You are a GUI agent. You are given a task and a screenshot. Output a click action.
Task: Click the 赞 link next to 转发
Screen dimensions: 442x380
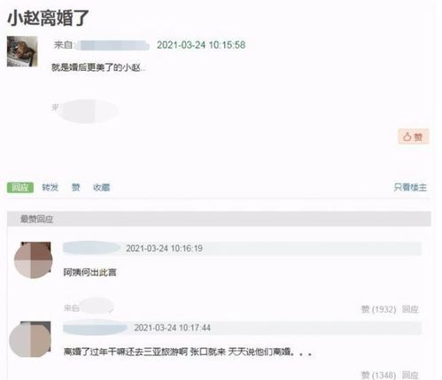click(76, 187)
